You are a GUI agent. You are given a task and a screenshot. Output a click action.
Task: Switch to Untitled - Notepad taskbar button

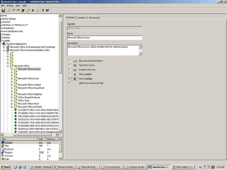click(x=41, y=167)
